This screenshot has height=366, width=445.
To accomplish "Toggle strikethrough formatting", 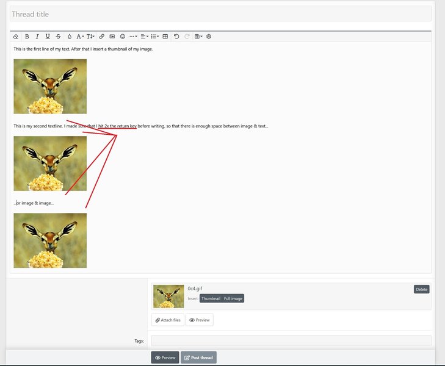I will 58,37.
